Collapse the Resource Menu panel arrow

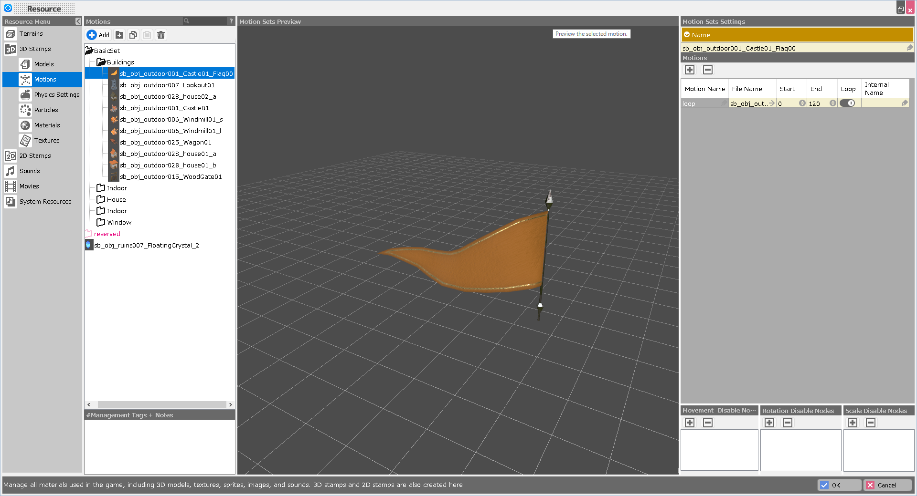tap(78, 21)
